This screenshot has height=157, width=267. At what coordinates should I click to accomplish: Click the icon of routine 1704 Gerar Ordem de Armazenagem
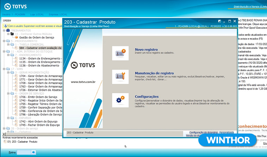pos(16,76)
